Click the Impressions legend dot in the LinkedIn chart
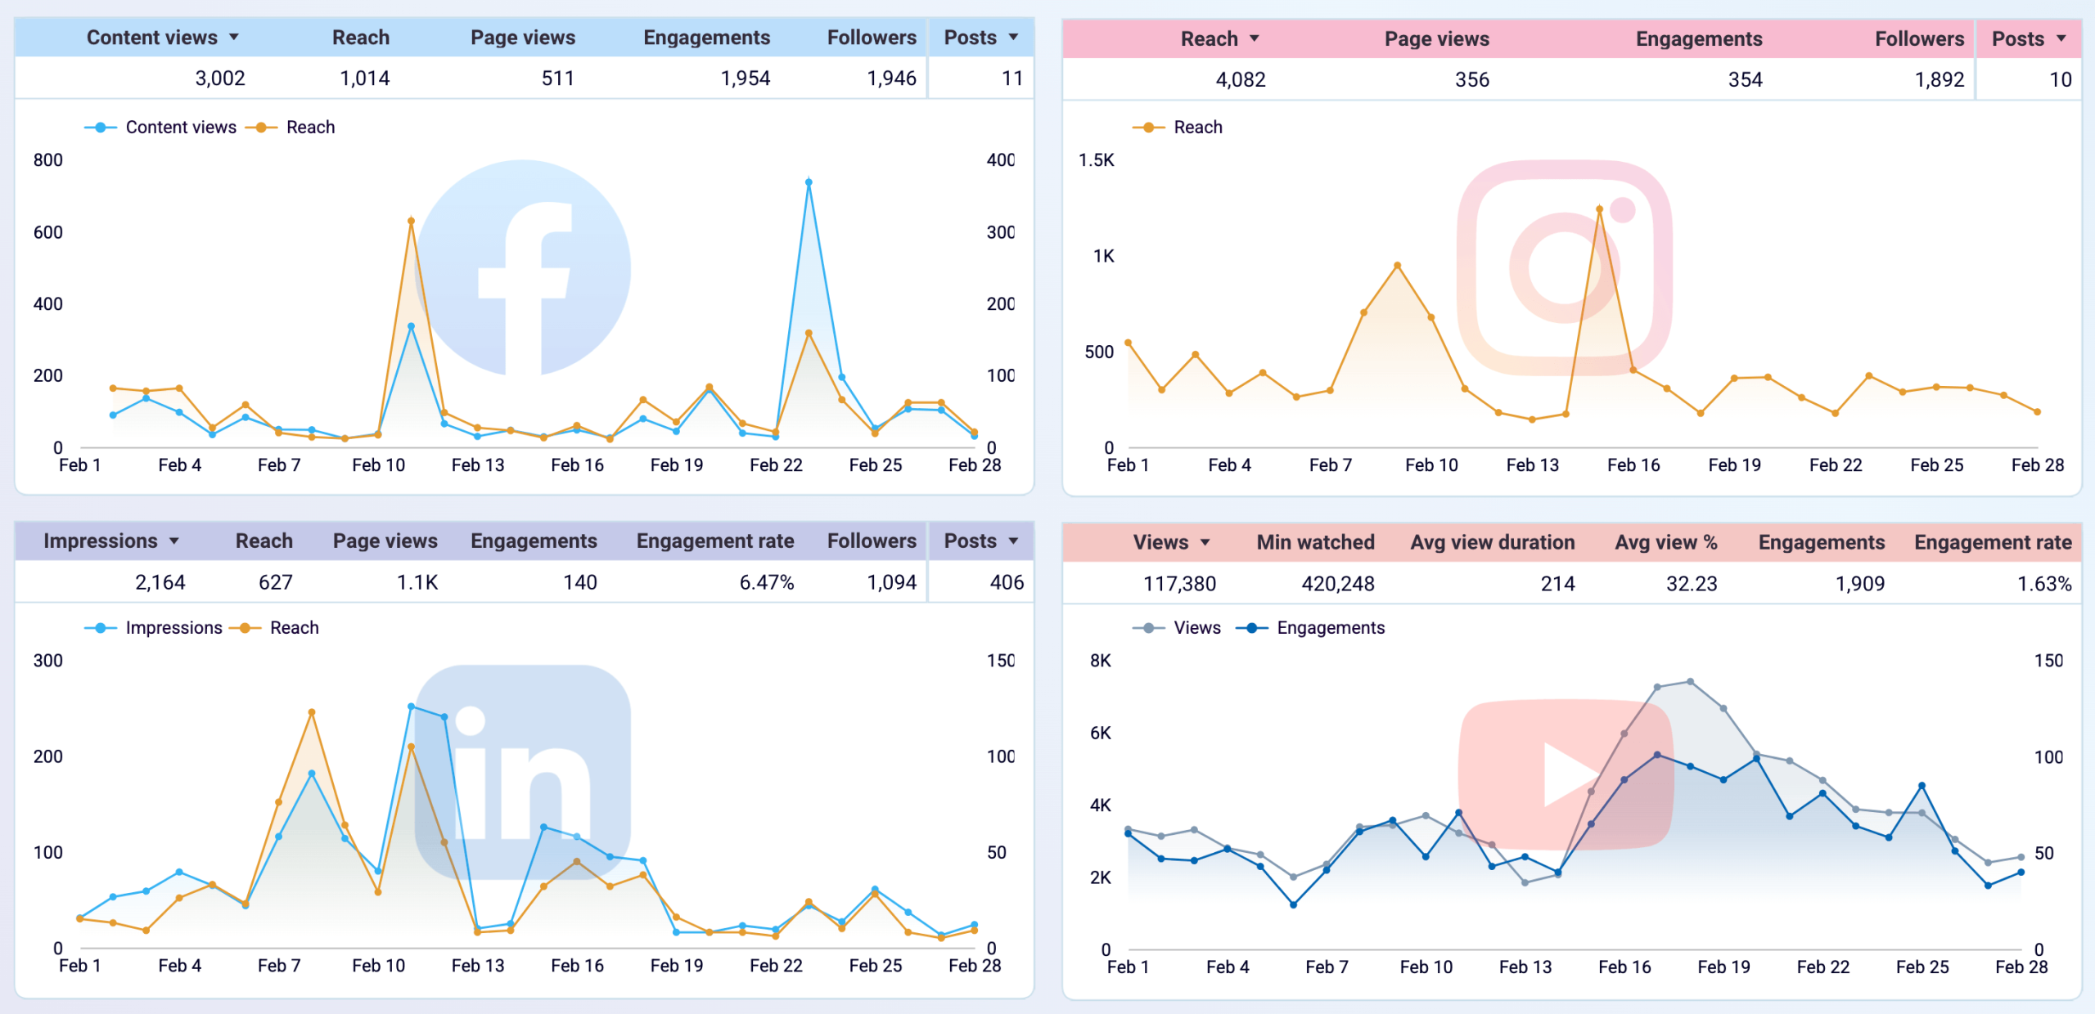2095x1014 pixels. tap(101, 628)
